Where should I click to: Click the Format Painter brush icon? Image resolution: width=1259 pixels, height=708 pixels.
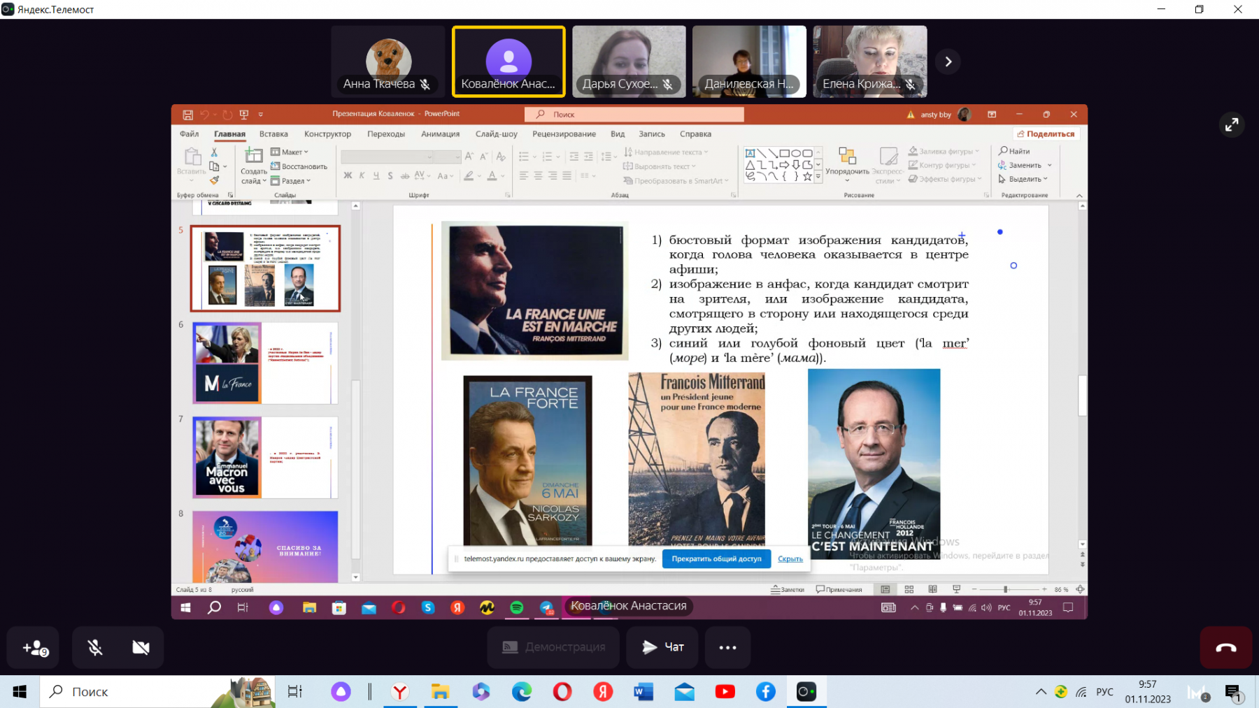[x=214, y=180]
